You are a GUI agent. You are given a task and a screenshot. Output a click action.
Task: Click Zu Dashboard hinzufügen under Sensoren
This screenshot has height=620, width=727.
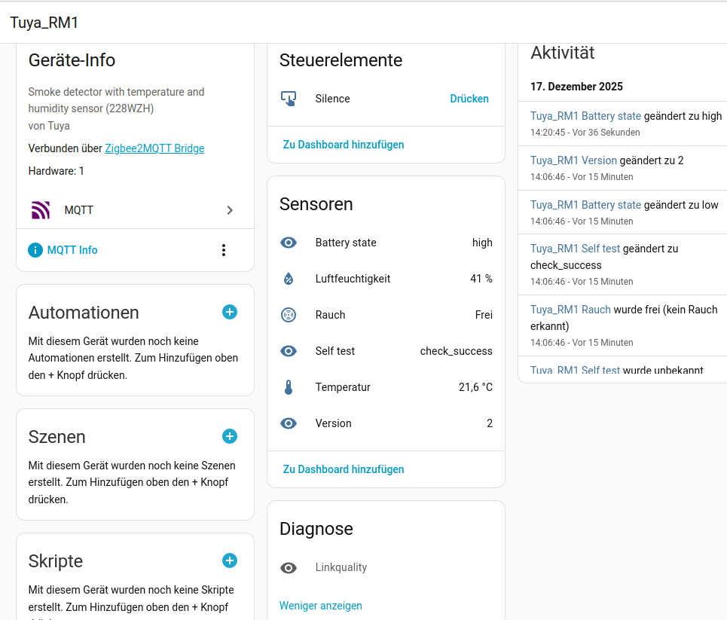click(344, 469)
